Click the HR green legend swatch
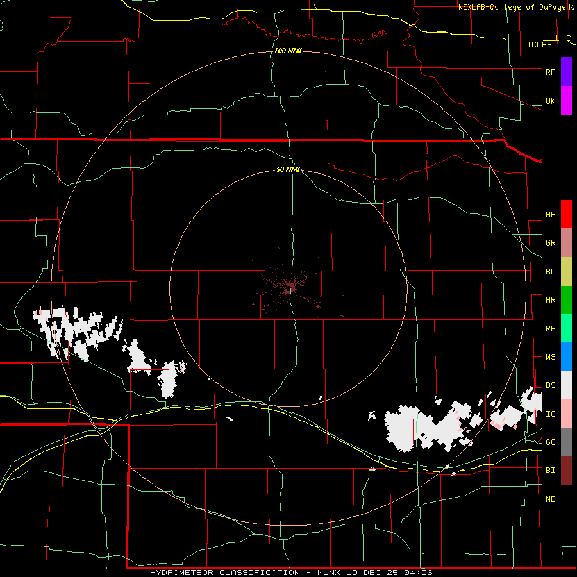 (x=566, y=300)
